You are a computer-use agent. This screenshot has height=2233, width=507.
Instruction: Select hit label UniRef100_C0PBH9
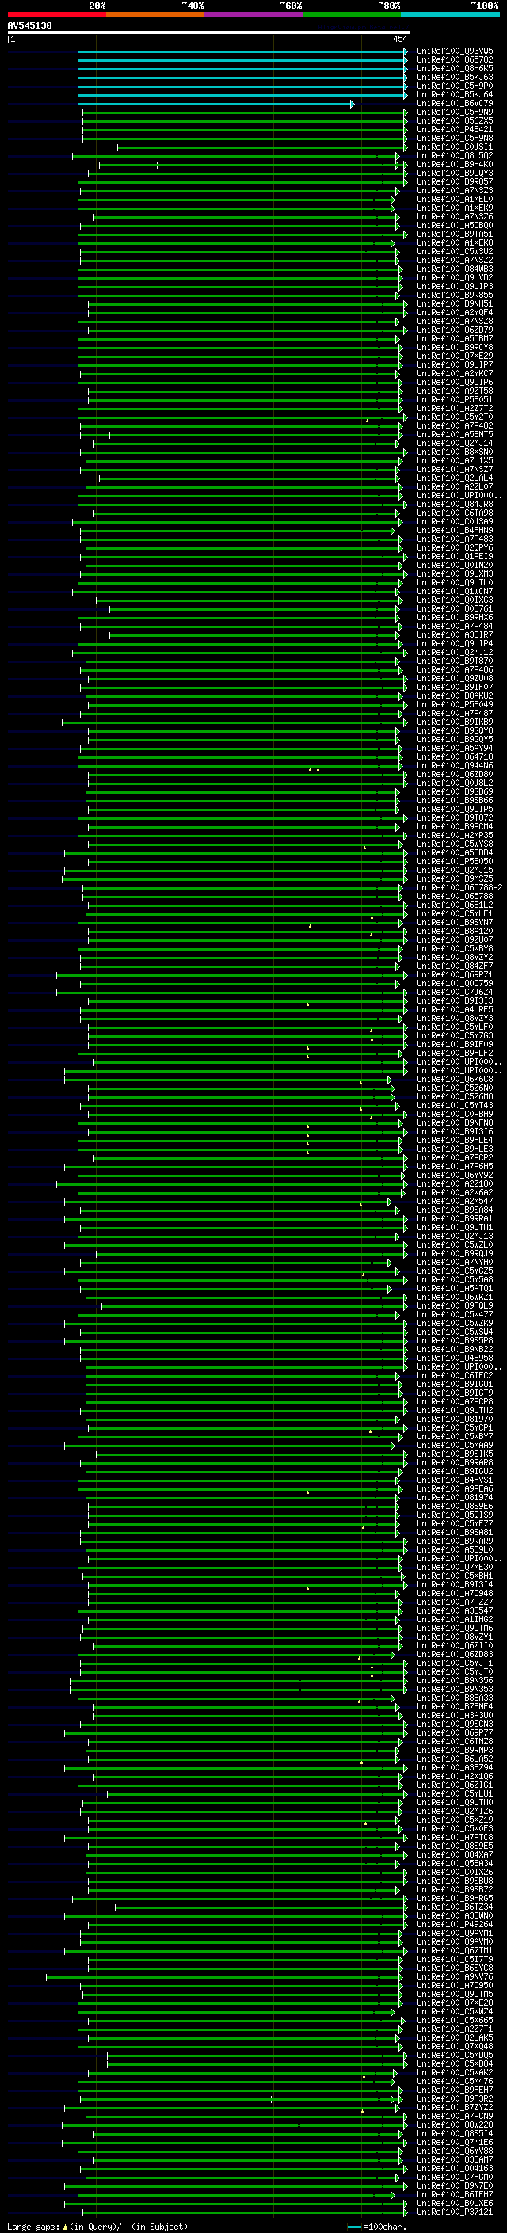455,1114
